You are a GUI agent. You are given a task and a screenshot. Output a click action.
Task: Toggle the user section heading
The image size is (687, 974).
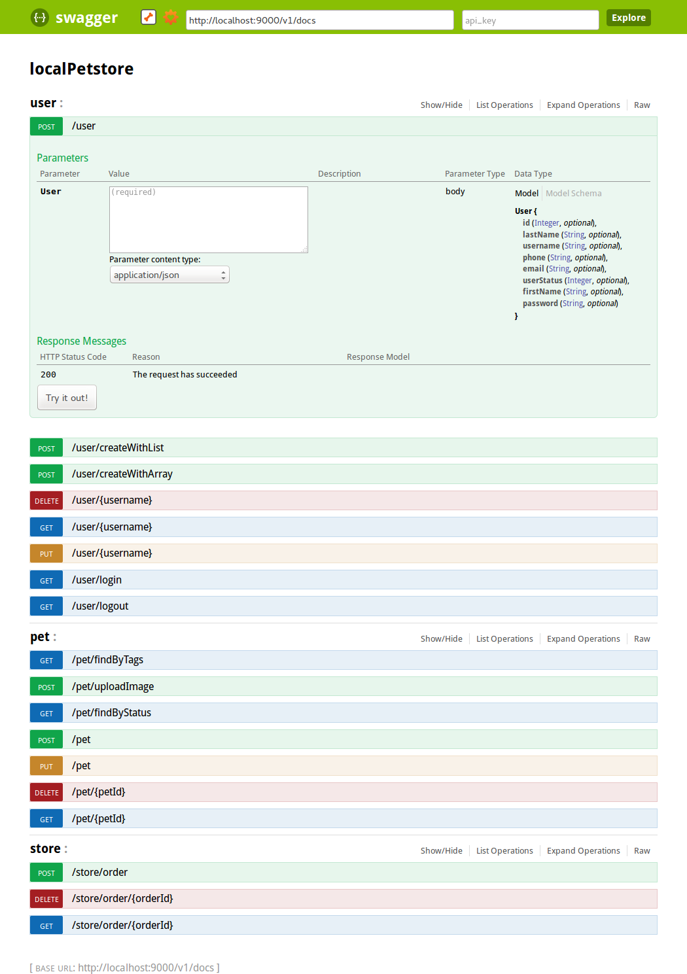click(43, 103)
